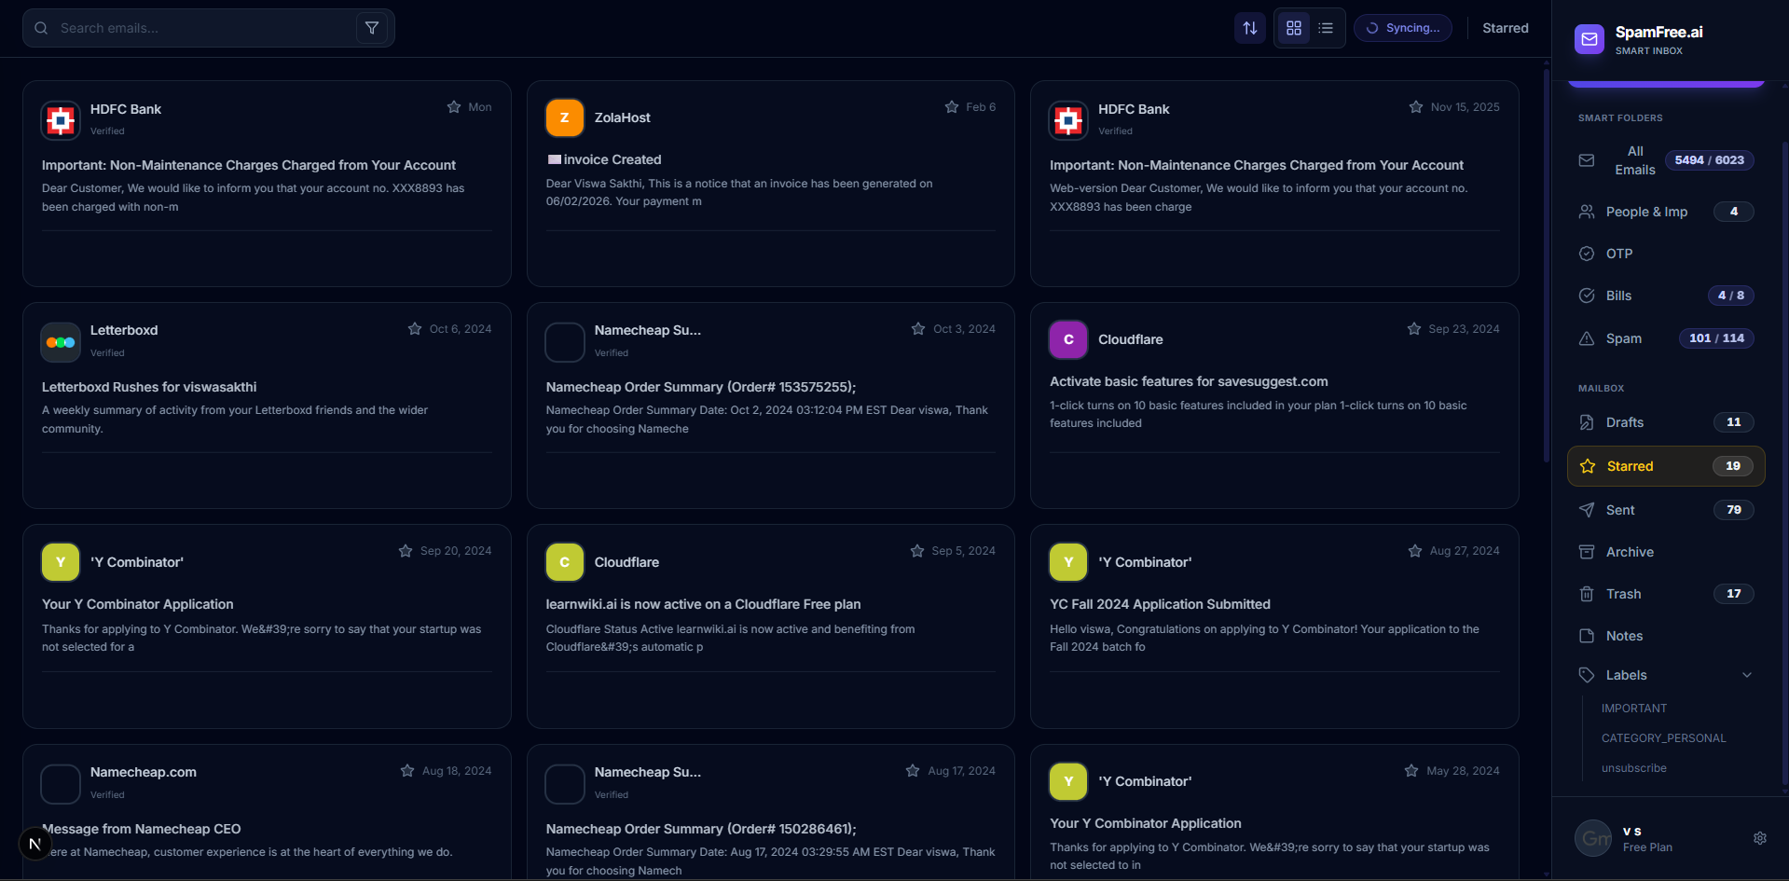Screen dimensions: 1789x881
Task: Toggle star on ZolaHost invoice email
Action: pos(951,107)
